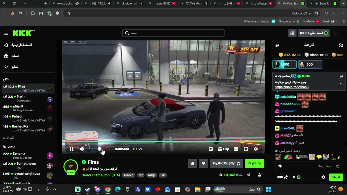Open solo.to/vfiras3 link in pinned message
Screen dimensions: 347x195
click(291, 87)
